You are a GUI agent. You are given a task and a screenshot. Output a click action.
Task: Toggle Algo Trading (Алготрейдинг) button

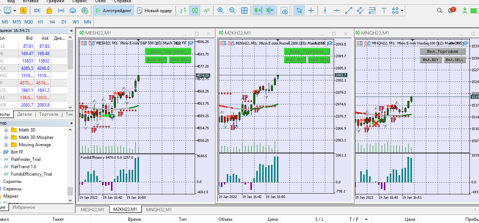[x=113, y=11]
